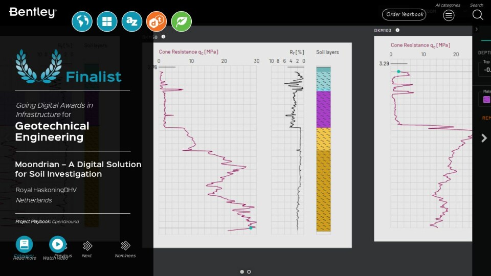Open the A-Z alphabetical listing icon

coord(131,21)
